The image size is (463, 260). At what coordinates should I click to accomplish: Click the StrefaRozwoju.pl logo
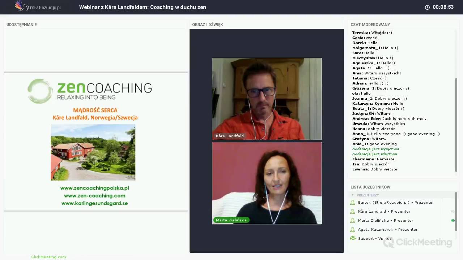tap(38, 6)
